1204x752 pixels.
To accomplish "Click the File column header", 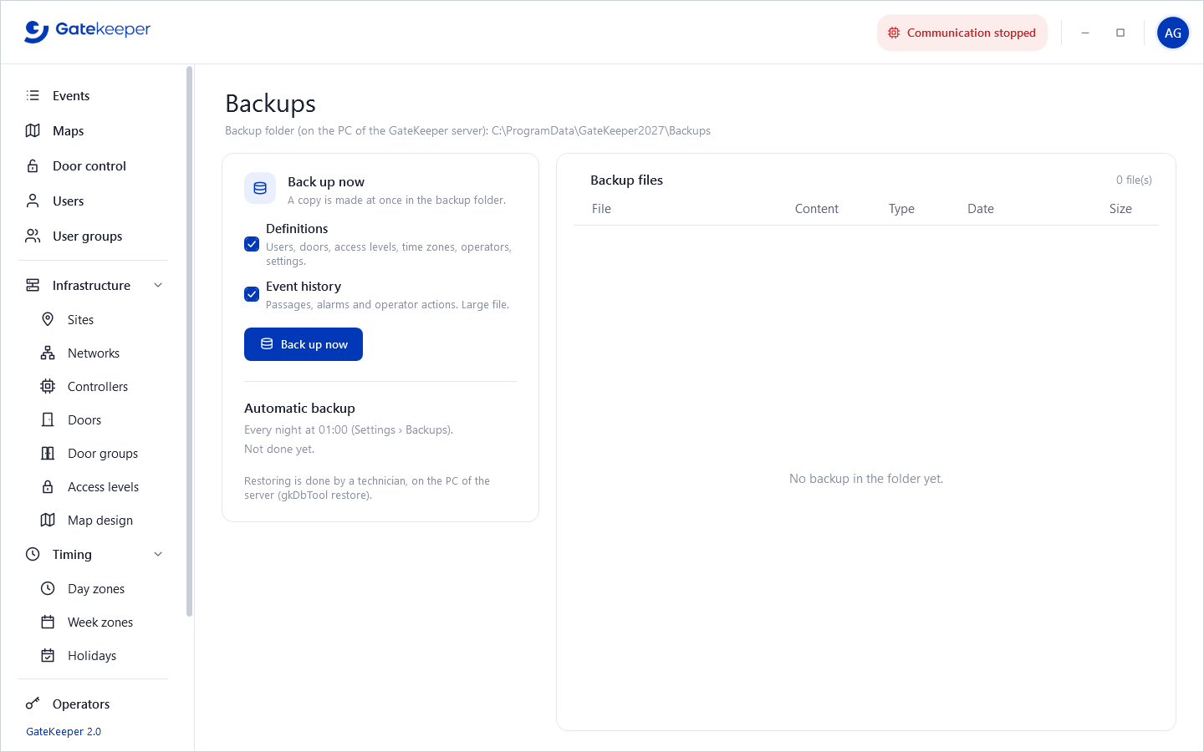I will 601,209.
